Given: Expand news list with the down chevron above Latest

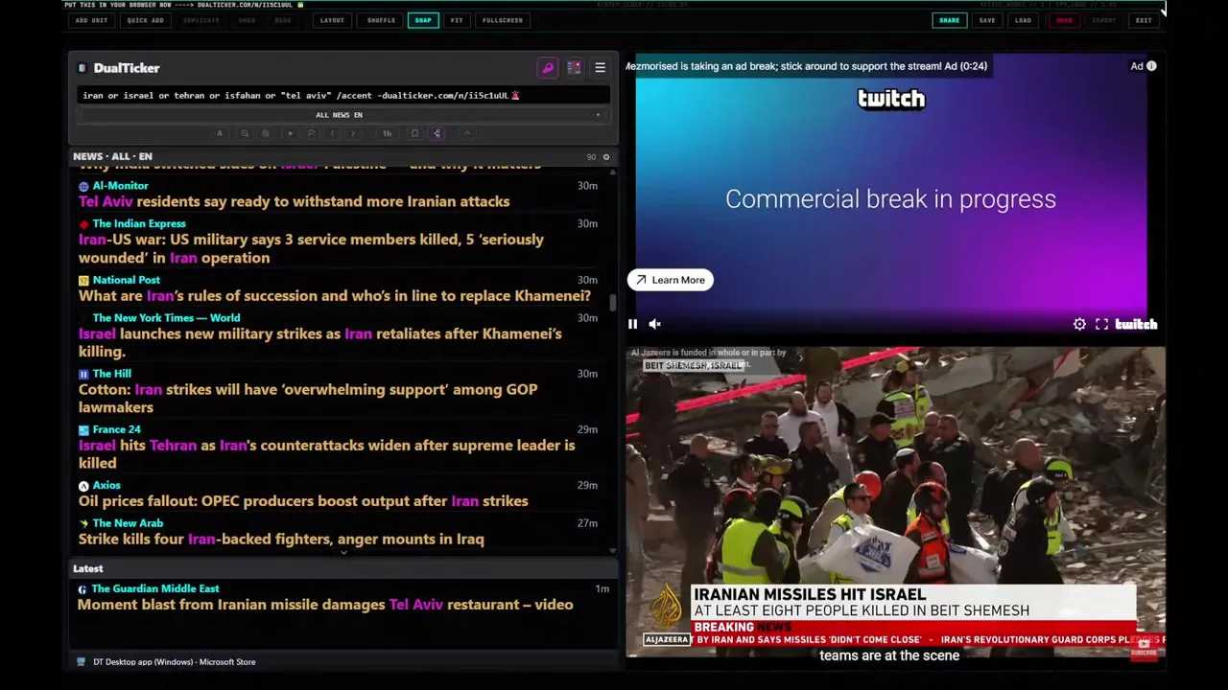Looking at the screenshot, I should point(343,553).
